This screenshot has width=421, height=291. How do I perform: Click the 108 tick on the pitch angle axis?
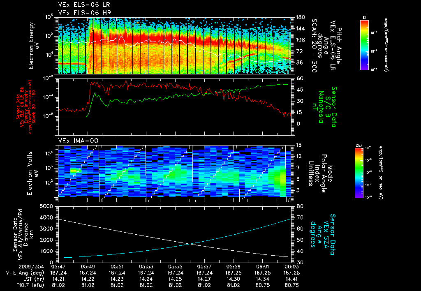(x=301, y=40)
